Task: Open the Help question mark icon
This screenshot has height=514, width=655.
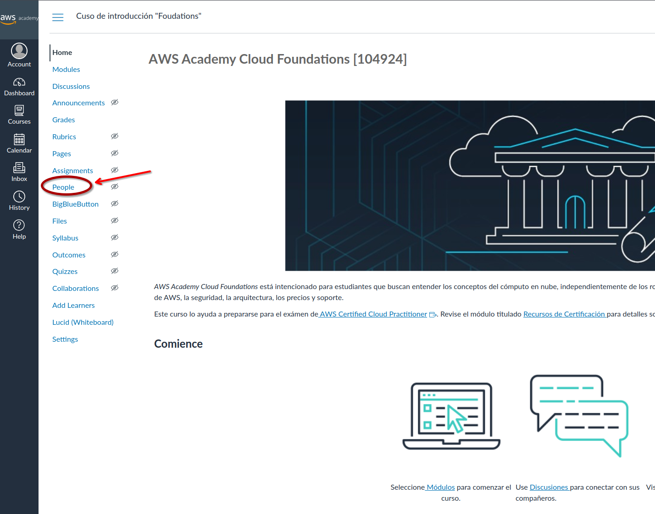Action: click(x=19, y=225)
